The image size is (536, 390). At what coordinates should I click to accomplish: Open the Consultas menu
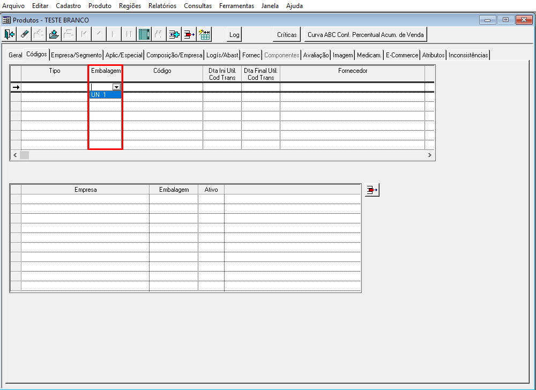pyautogui.click(x=198, y=6)
